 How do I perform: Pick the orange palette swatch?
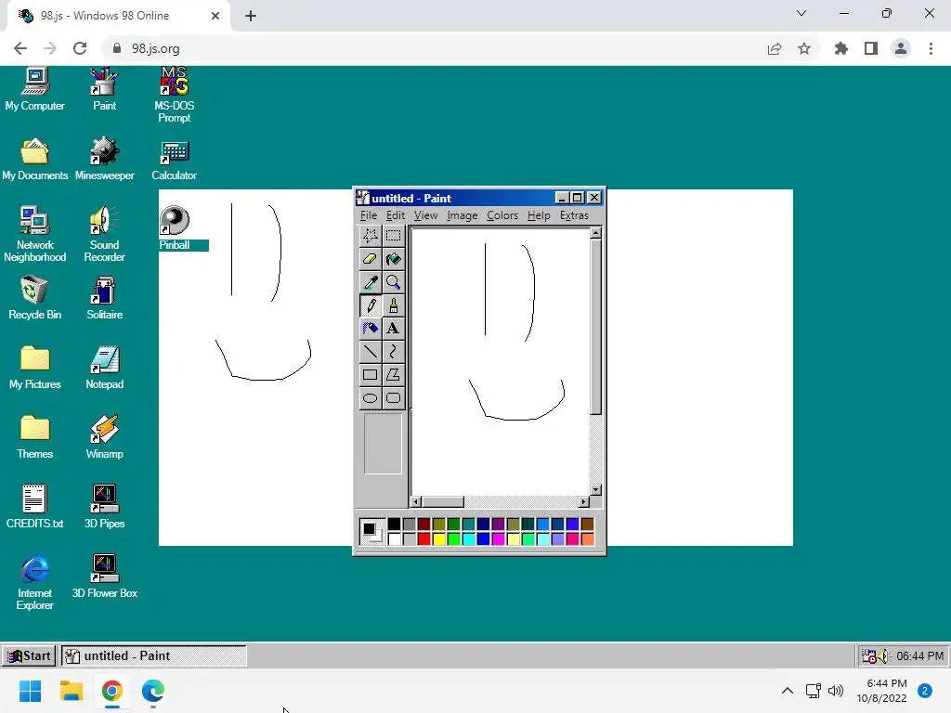(587, 538)
